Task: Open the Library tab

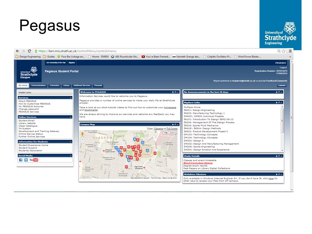Action: pos(66,85)
